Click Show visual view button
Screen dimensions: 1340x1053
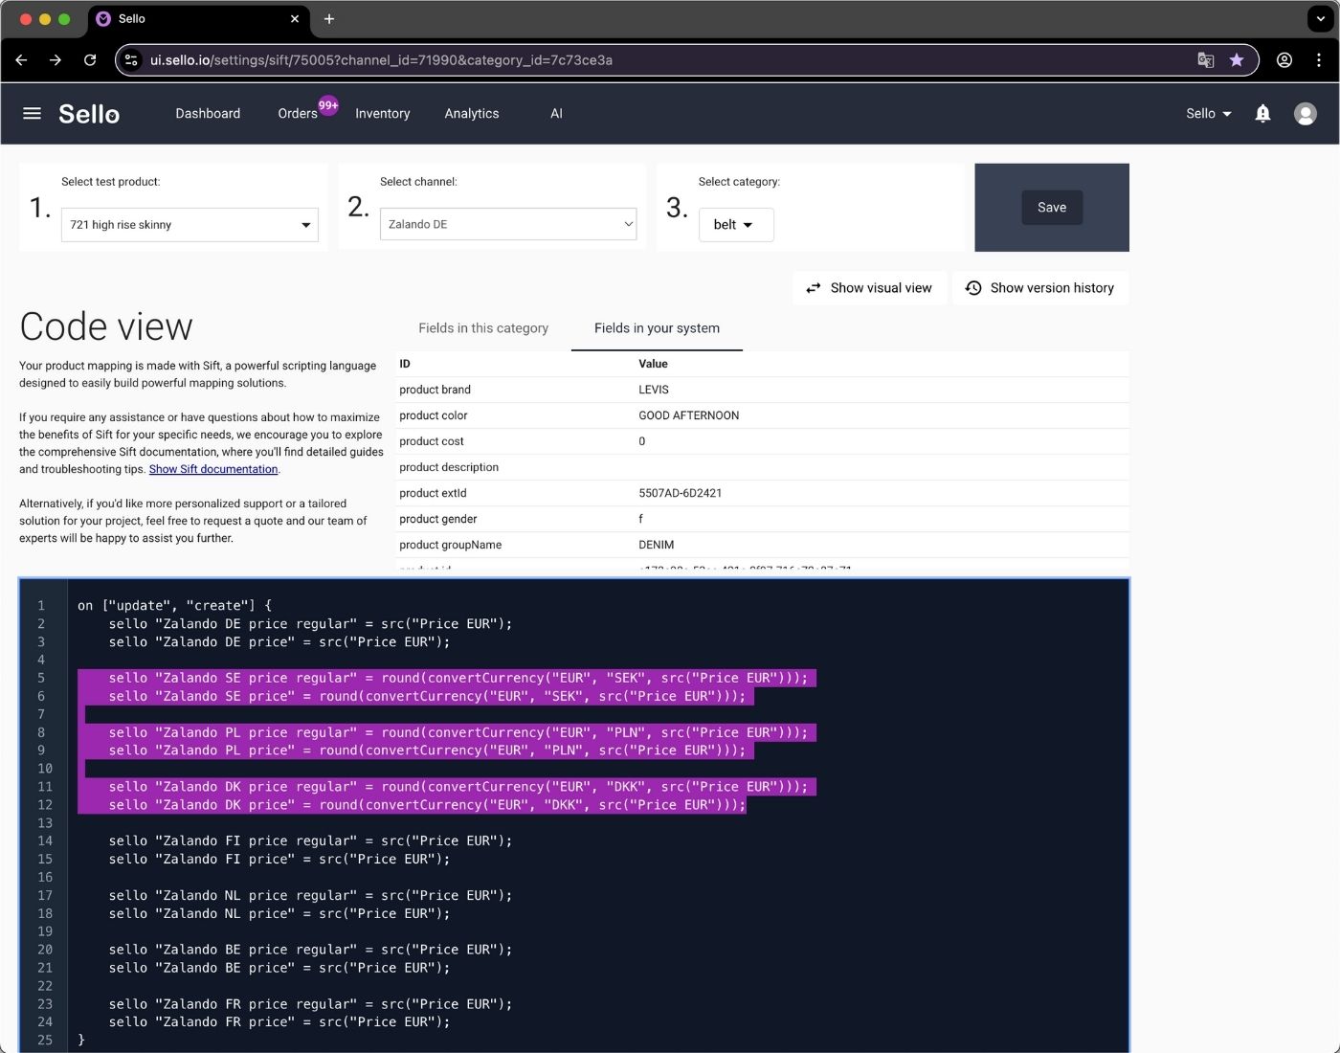pyautogui.click(x=869, y=288)
